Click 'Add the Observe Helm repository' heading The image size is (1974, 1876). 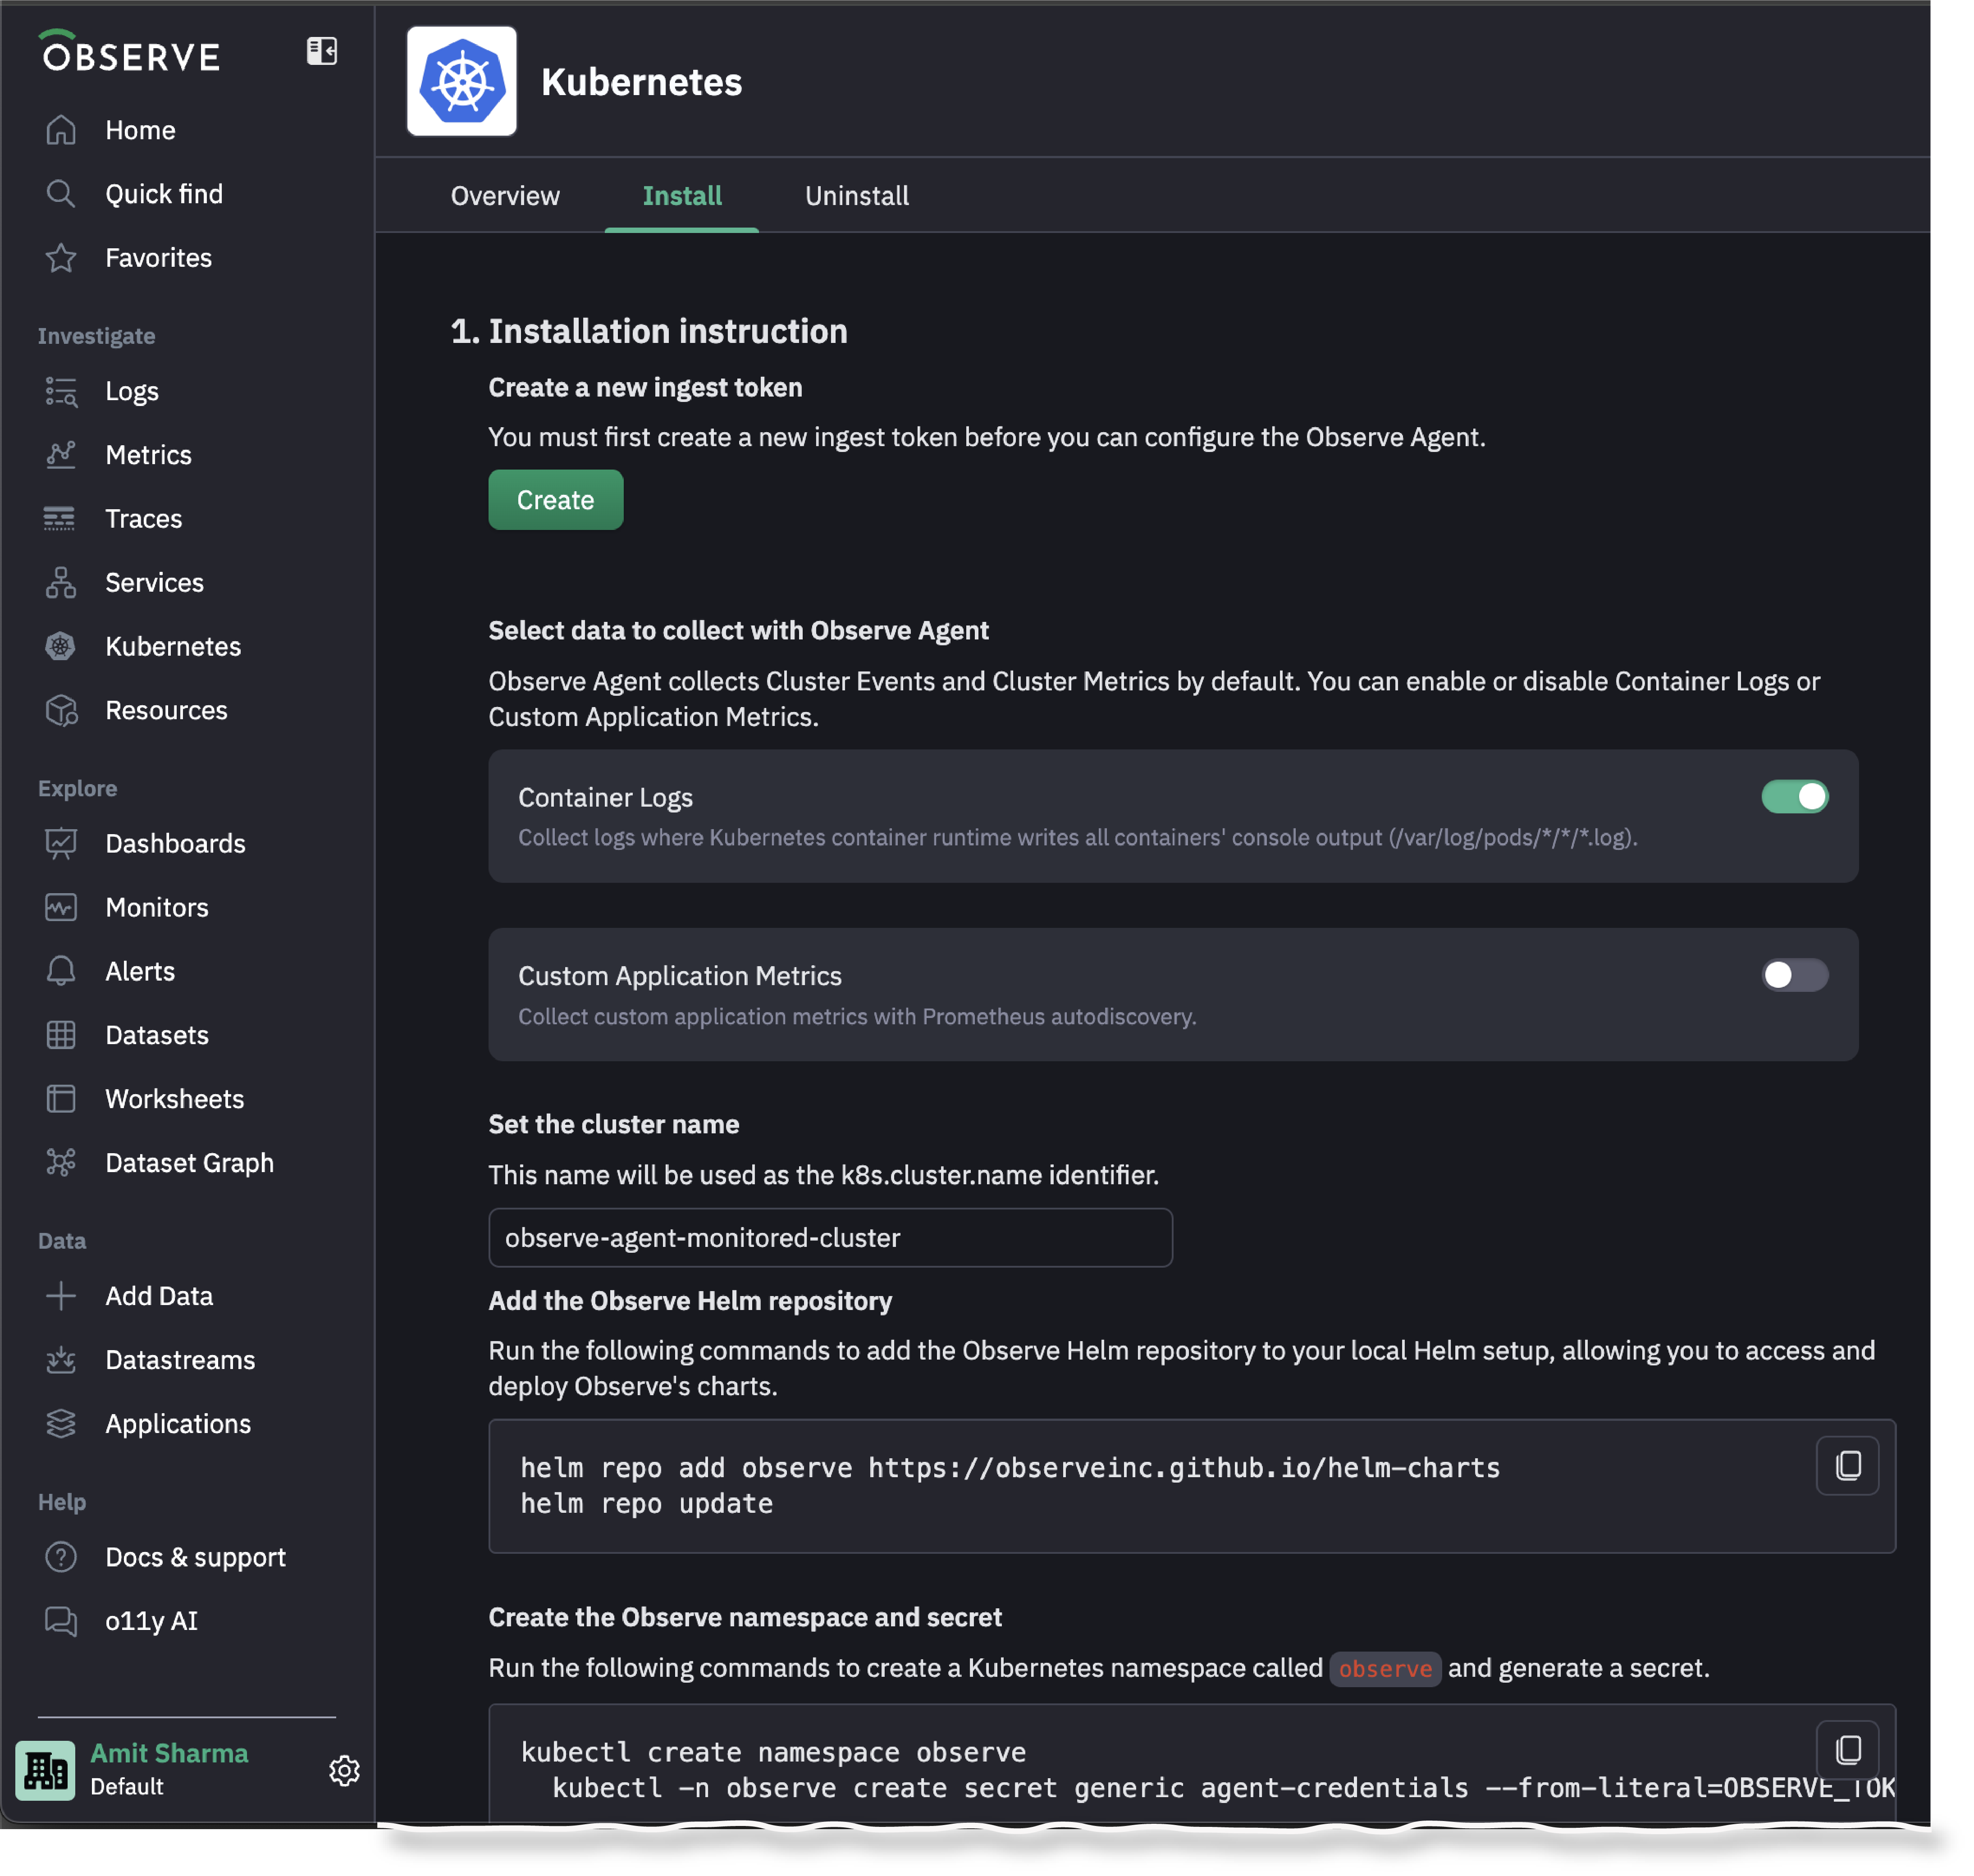tap(691, 1302)
